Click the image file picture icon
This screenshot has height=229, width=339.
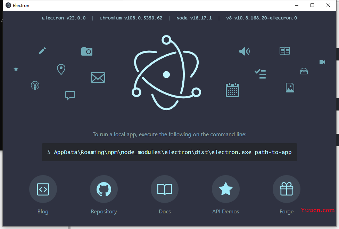[290, 88]
